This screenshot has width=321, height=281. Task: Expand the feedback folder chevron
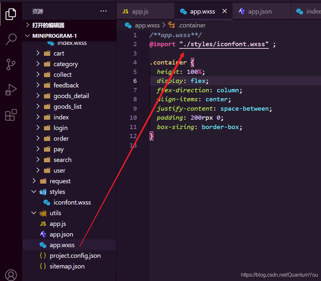pyautogui.click(x=38, y=85)
